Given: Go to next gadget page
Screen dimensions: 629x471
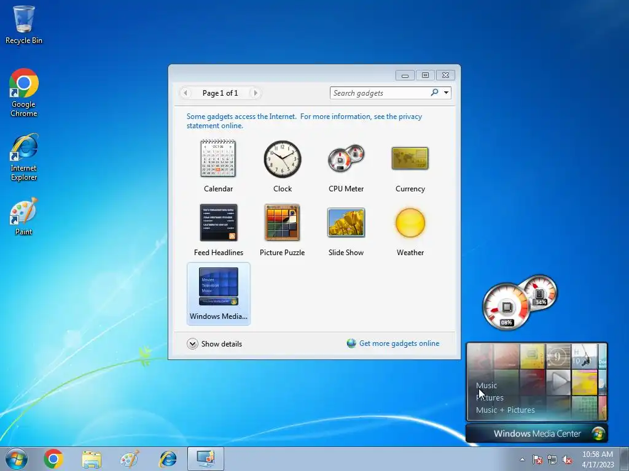Looking at the screenshot, I should [255, 93].
